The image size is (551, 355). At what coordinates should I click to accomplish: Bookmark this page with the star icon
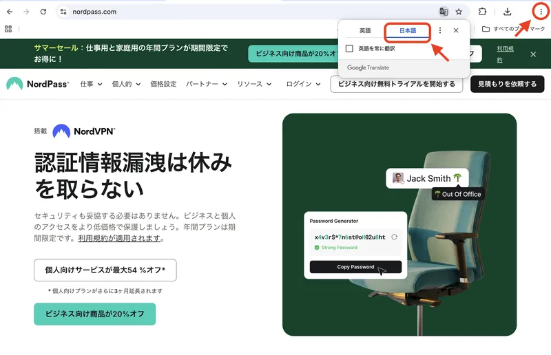tap(459, 12)
